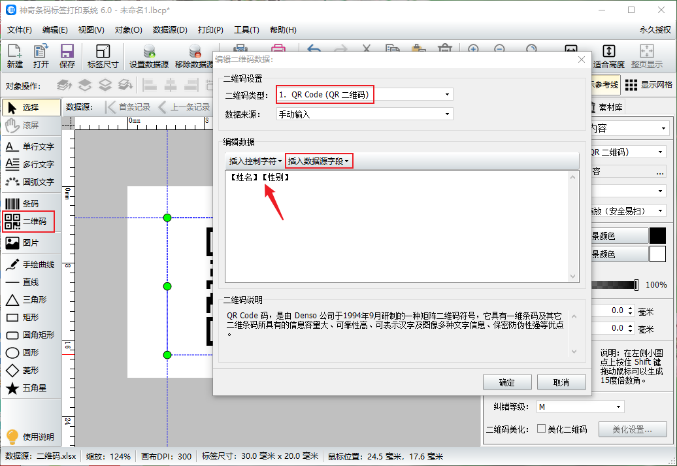Expand the 纠错等级 dropdown
Screen dimensions: 677x466
(580, 407)
